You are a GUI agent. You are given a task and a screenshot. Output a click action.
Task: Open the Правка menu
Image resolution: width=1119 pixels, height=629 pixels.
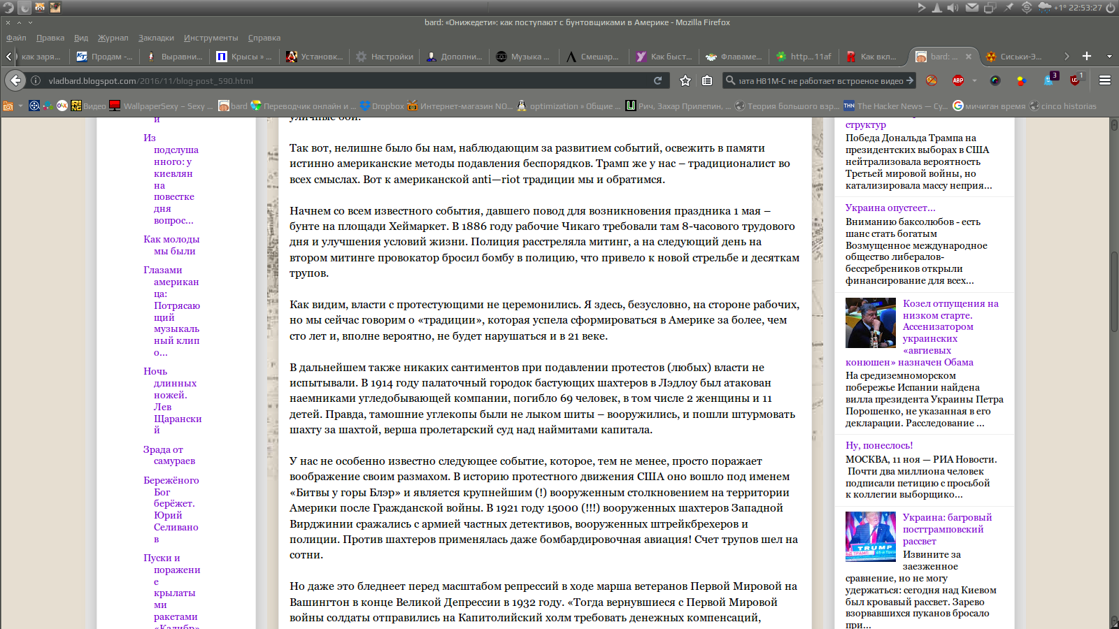50,38
